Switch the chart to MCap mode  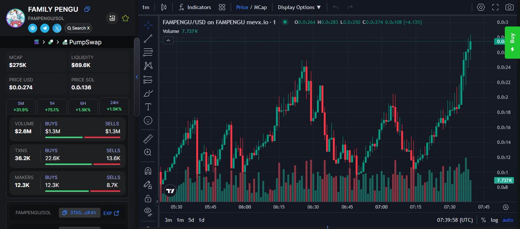[x=260, y=7]
